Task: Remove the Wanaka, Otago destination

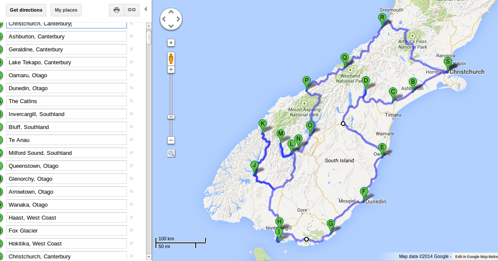Action: tap(131, 204)
